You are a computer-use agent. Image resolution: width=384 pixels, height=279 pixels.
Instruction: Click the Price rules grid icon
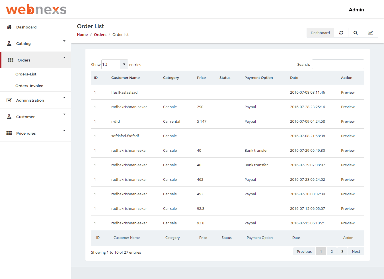[9, 133]
